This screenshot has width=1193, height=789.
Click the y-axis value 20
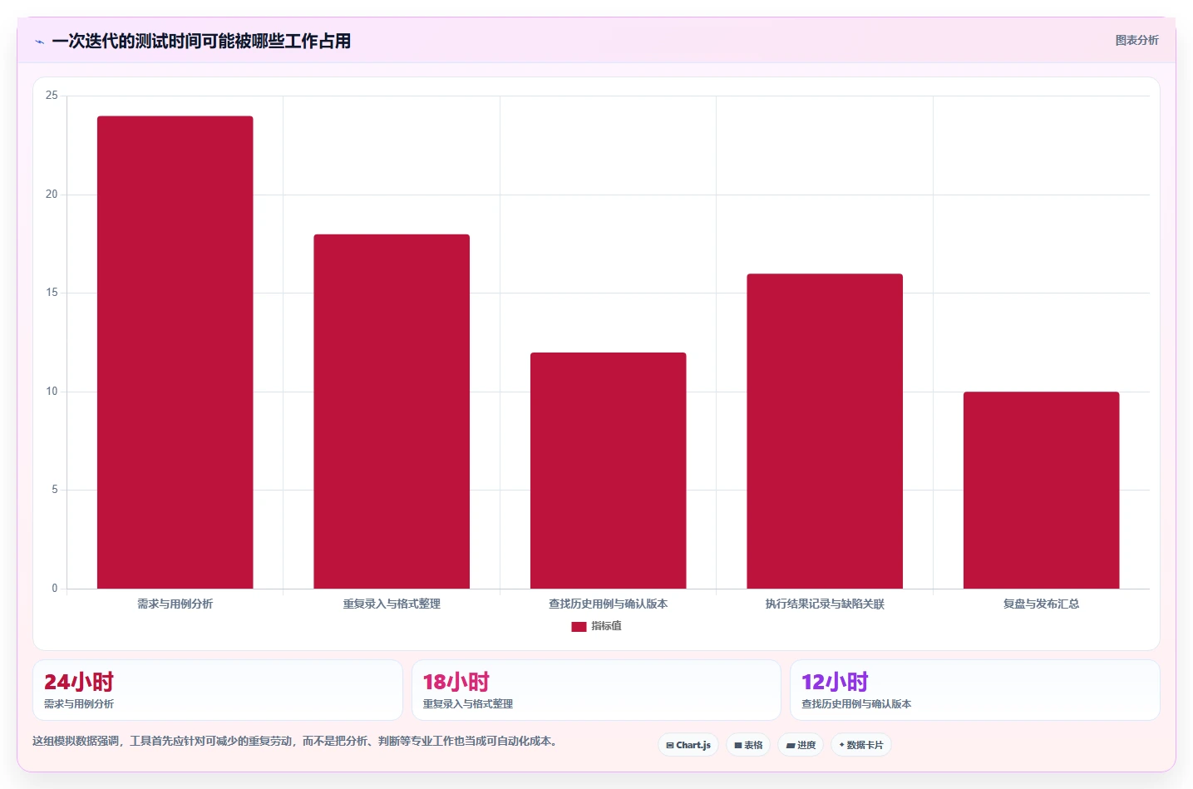pyautogui.click(x=52, y=195)
